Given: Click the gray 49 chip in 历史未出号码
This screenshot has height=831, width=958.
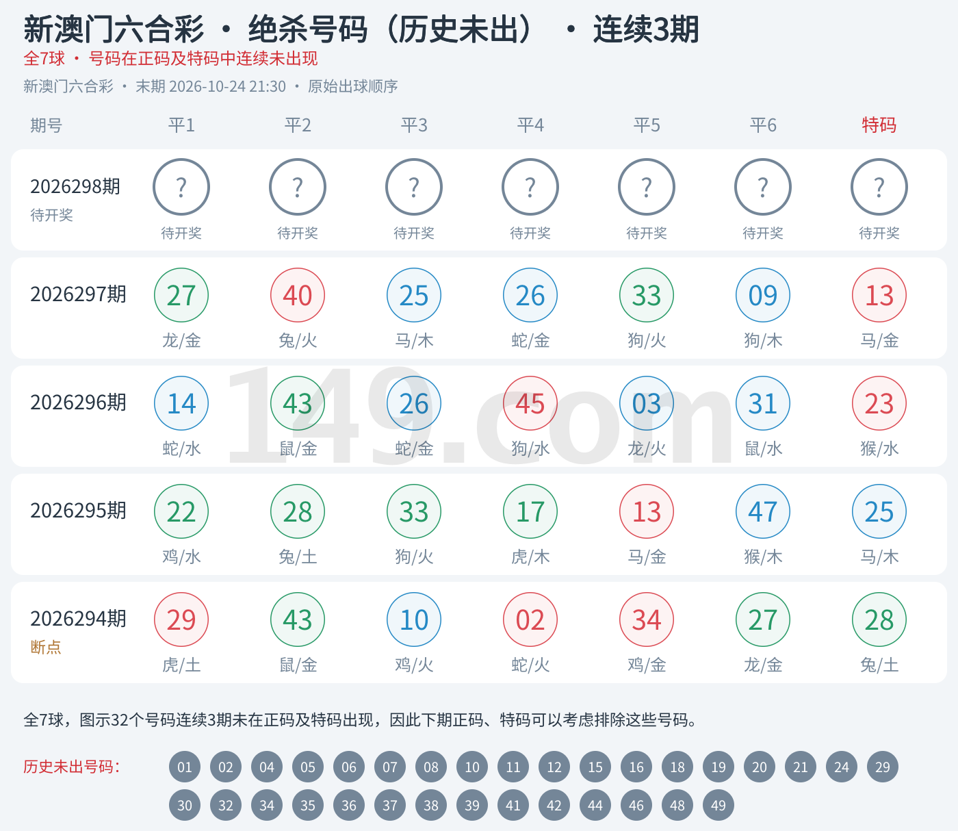Looking at the screenshot, I should (x=718, y=806).
